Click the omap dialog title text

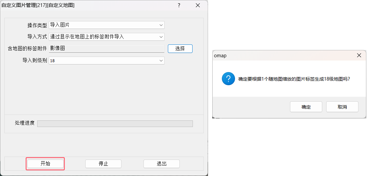(220, 56)
